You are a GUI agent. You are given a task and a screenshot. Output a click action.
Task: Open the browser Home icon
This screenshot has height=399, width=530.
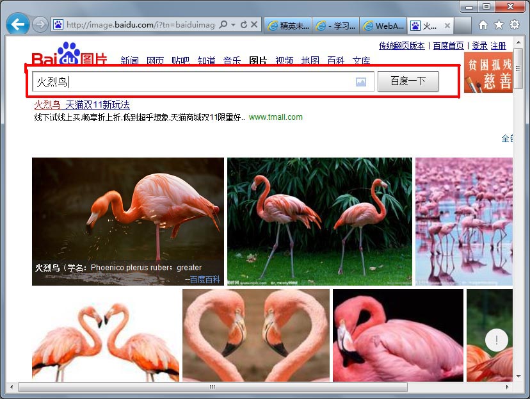(x=483, y=25)
